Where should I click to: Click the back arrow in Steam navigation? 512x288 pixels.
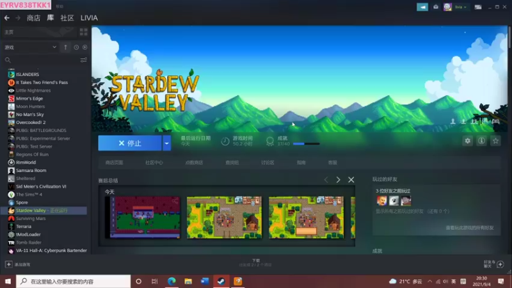pyautogui.click(x=7, y=18)
